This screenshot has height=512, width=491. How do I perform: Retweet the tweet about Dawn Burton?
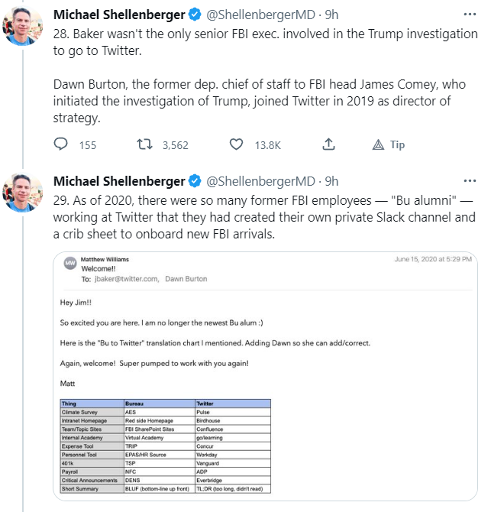click(x=141, y=144)
